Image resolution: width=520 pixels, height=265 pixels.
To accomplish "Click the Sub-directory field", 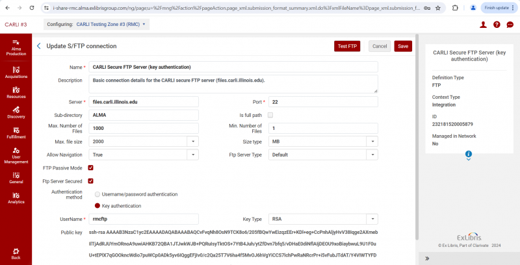I will [144, 115].
